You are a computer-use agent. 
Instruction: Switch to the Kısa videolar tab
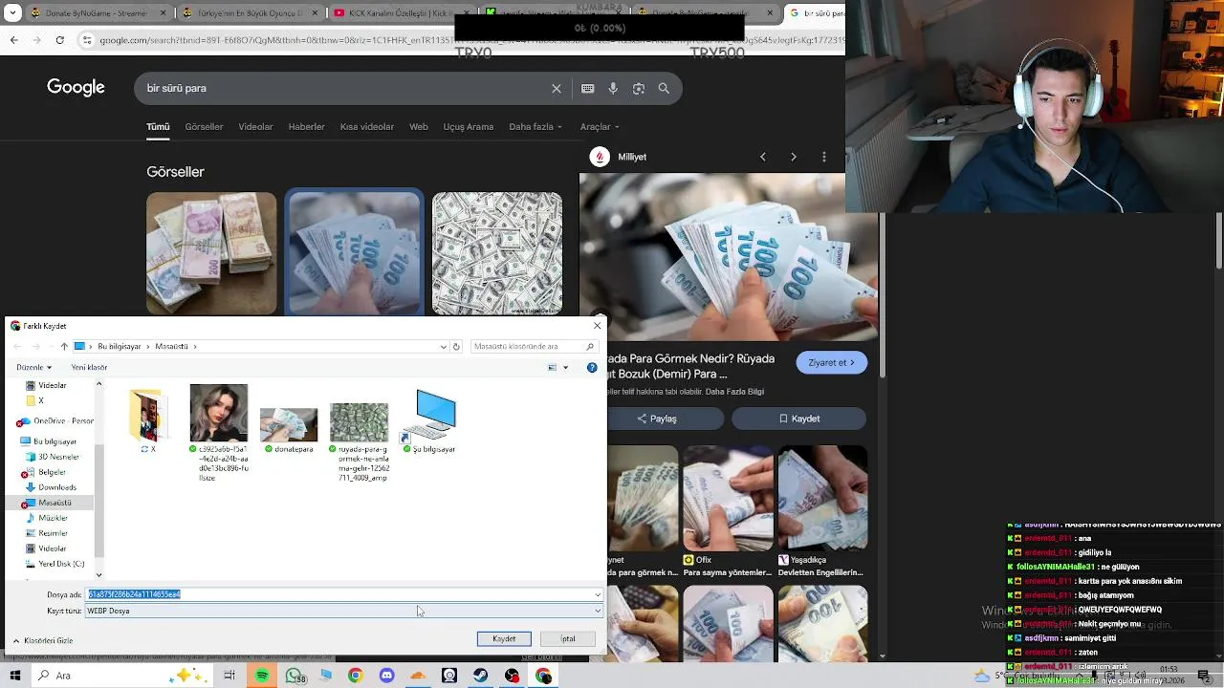tap(367, 127)
